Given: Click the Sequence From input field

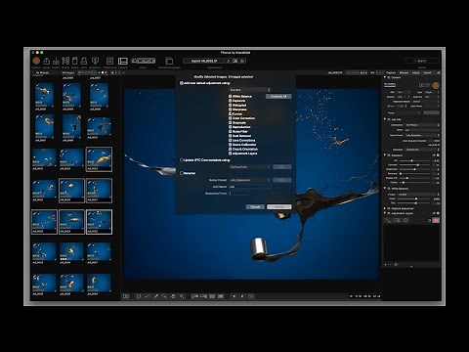Looking at the screenshot, I should 238,194.
